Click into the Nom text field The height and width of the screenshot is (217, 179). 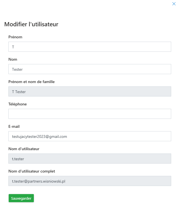[89, 69]
